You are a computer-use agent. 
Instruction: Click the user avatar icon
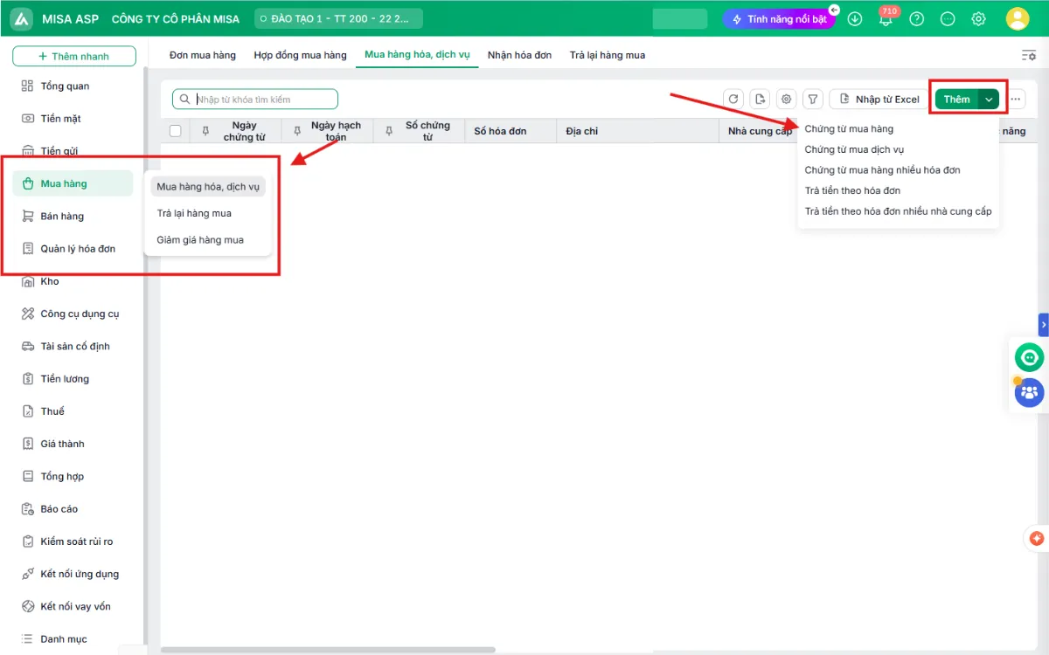click(1018, 19)
